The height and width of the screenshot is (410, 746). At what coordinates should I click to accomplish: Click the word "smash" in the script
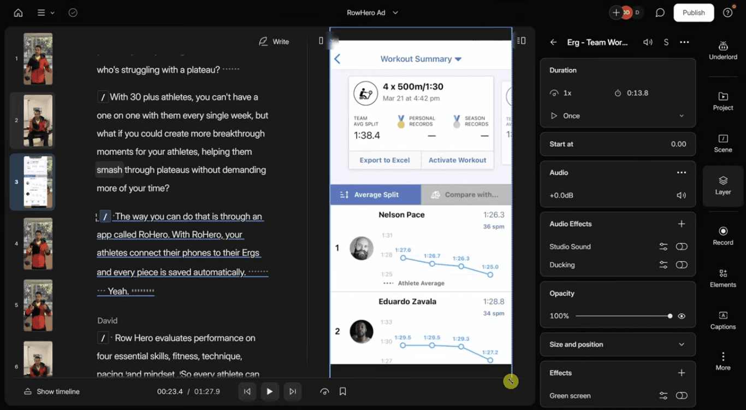coord(109,170)
